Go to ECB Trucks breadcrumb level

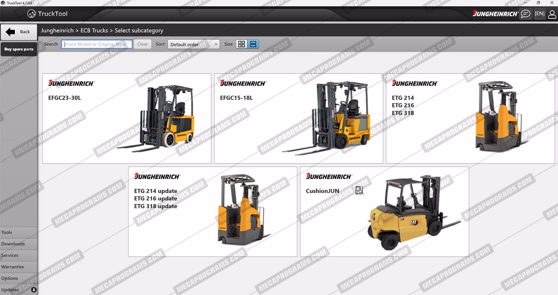pos(94,31)
